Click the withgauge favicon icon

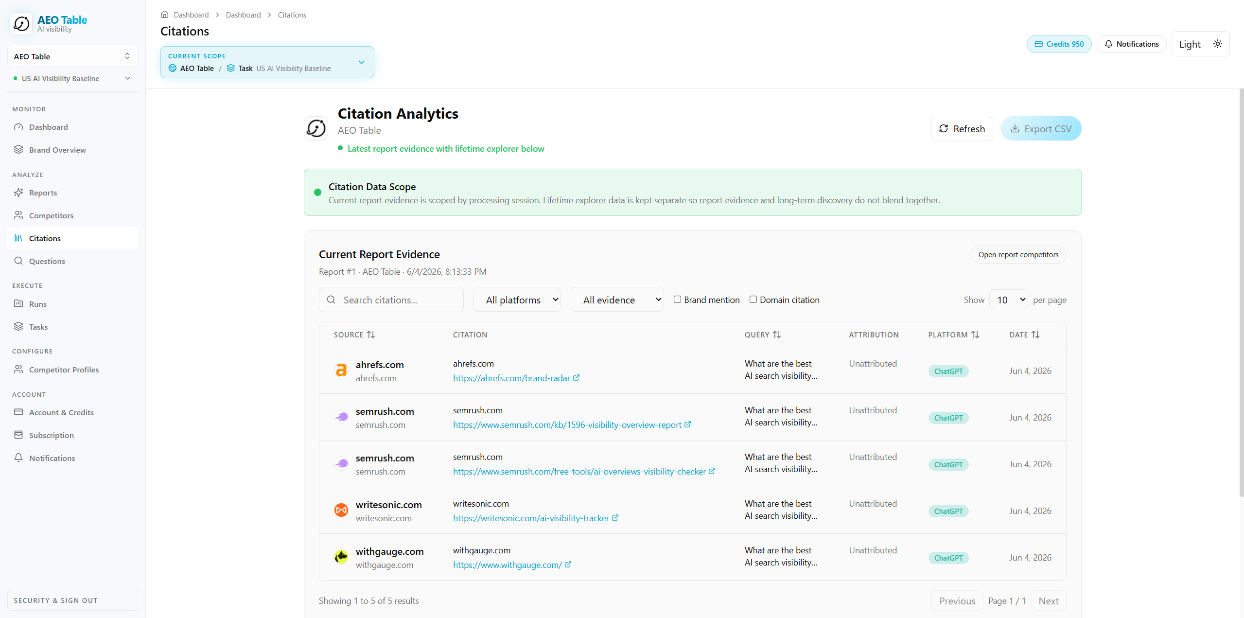(341, 557)
